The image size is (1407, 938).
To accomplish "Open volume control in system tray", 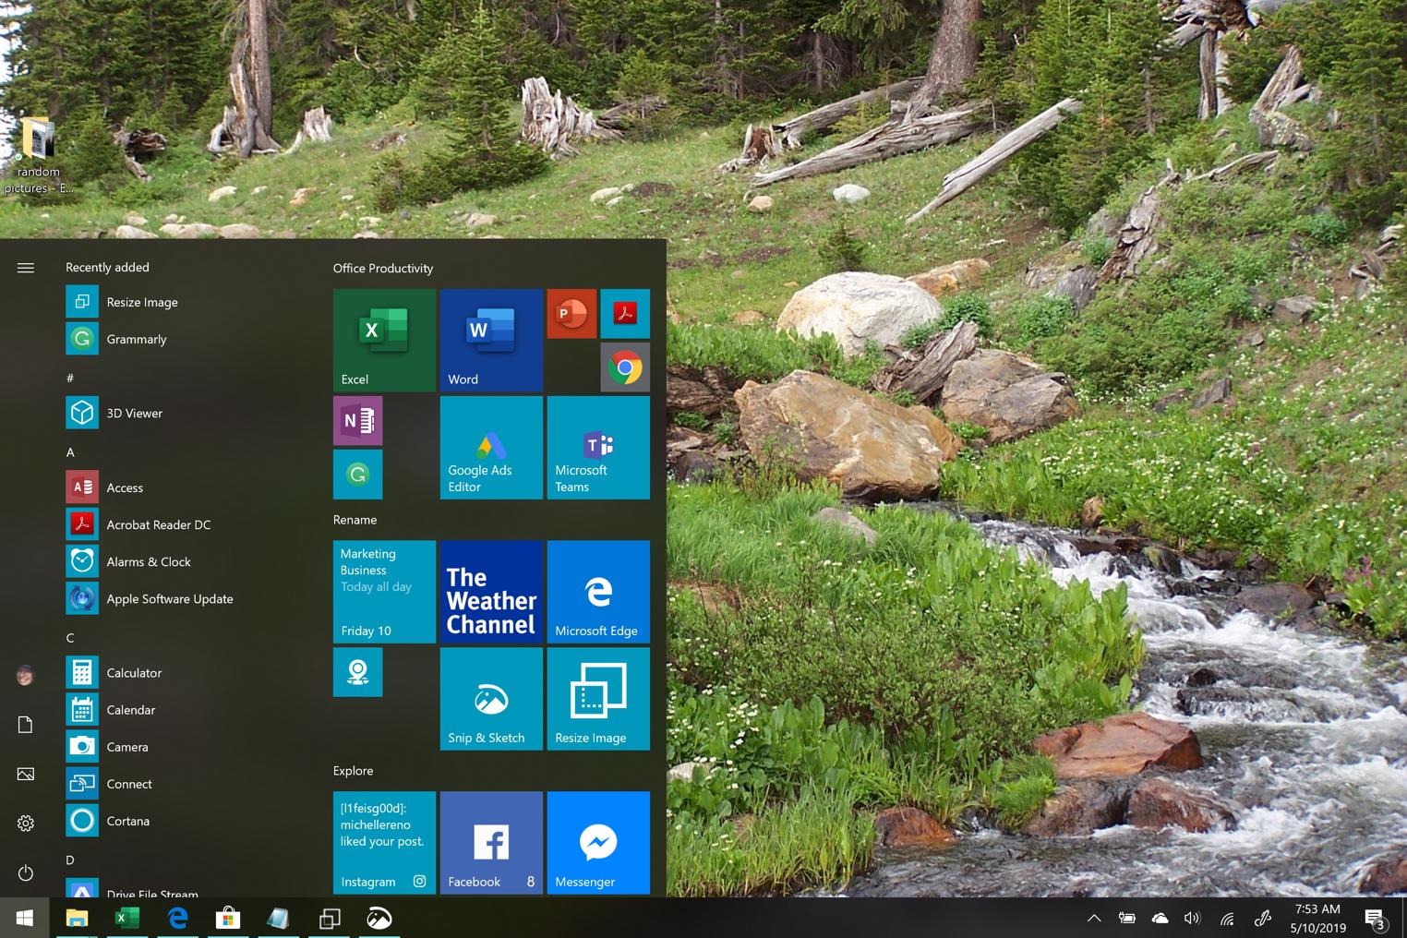I will tap(1192, 918).
